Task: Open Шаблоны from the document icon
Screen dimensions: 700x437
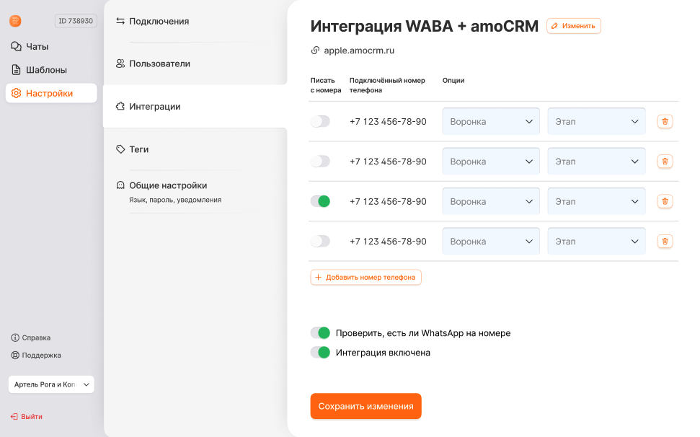Action: click(16, 70)
